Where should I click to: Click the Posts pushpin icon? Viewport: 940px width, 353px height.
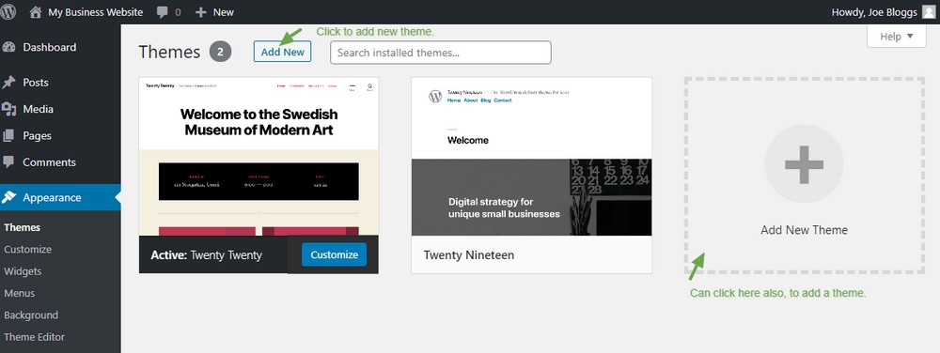[x=9, y=83]
